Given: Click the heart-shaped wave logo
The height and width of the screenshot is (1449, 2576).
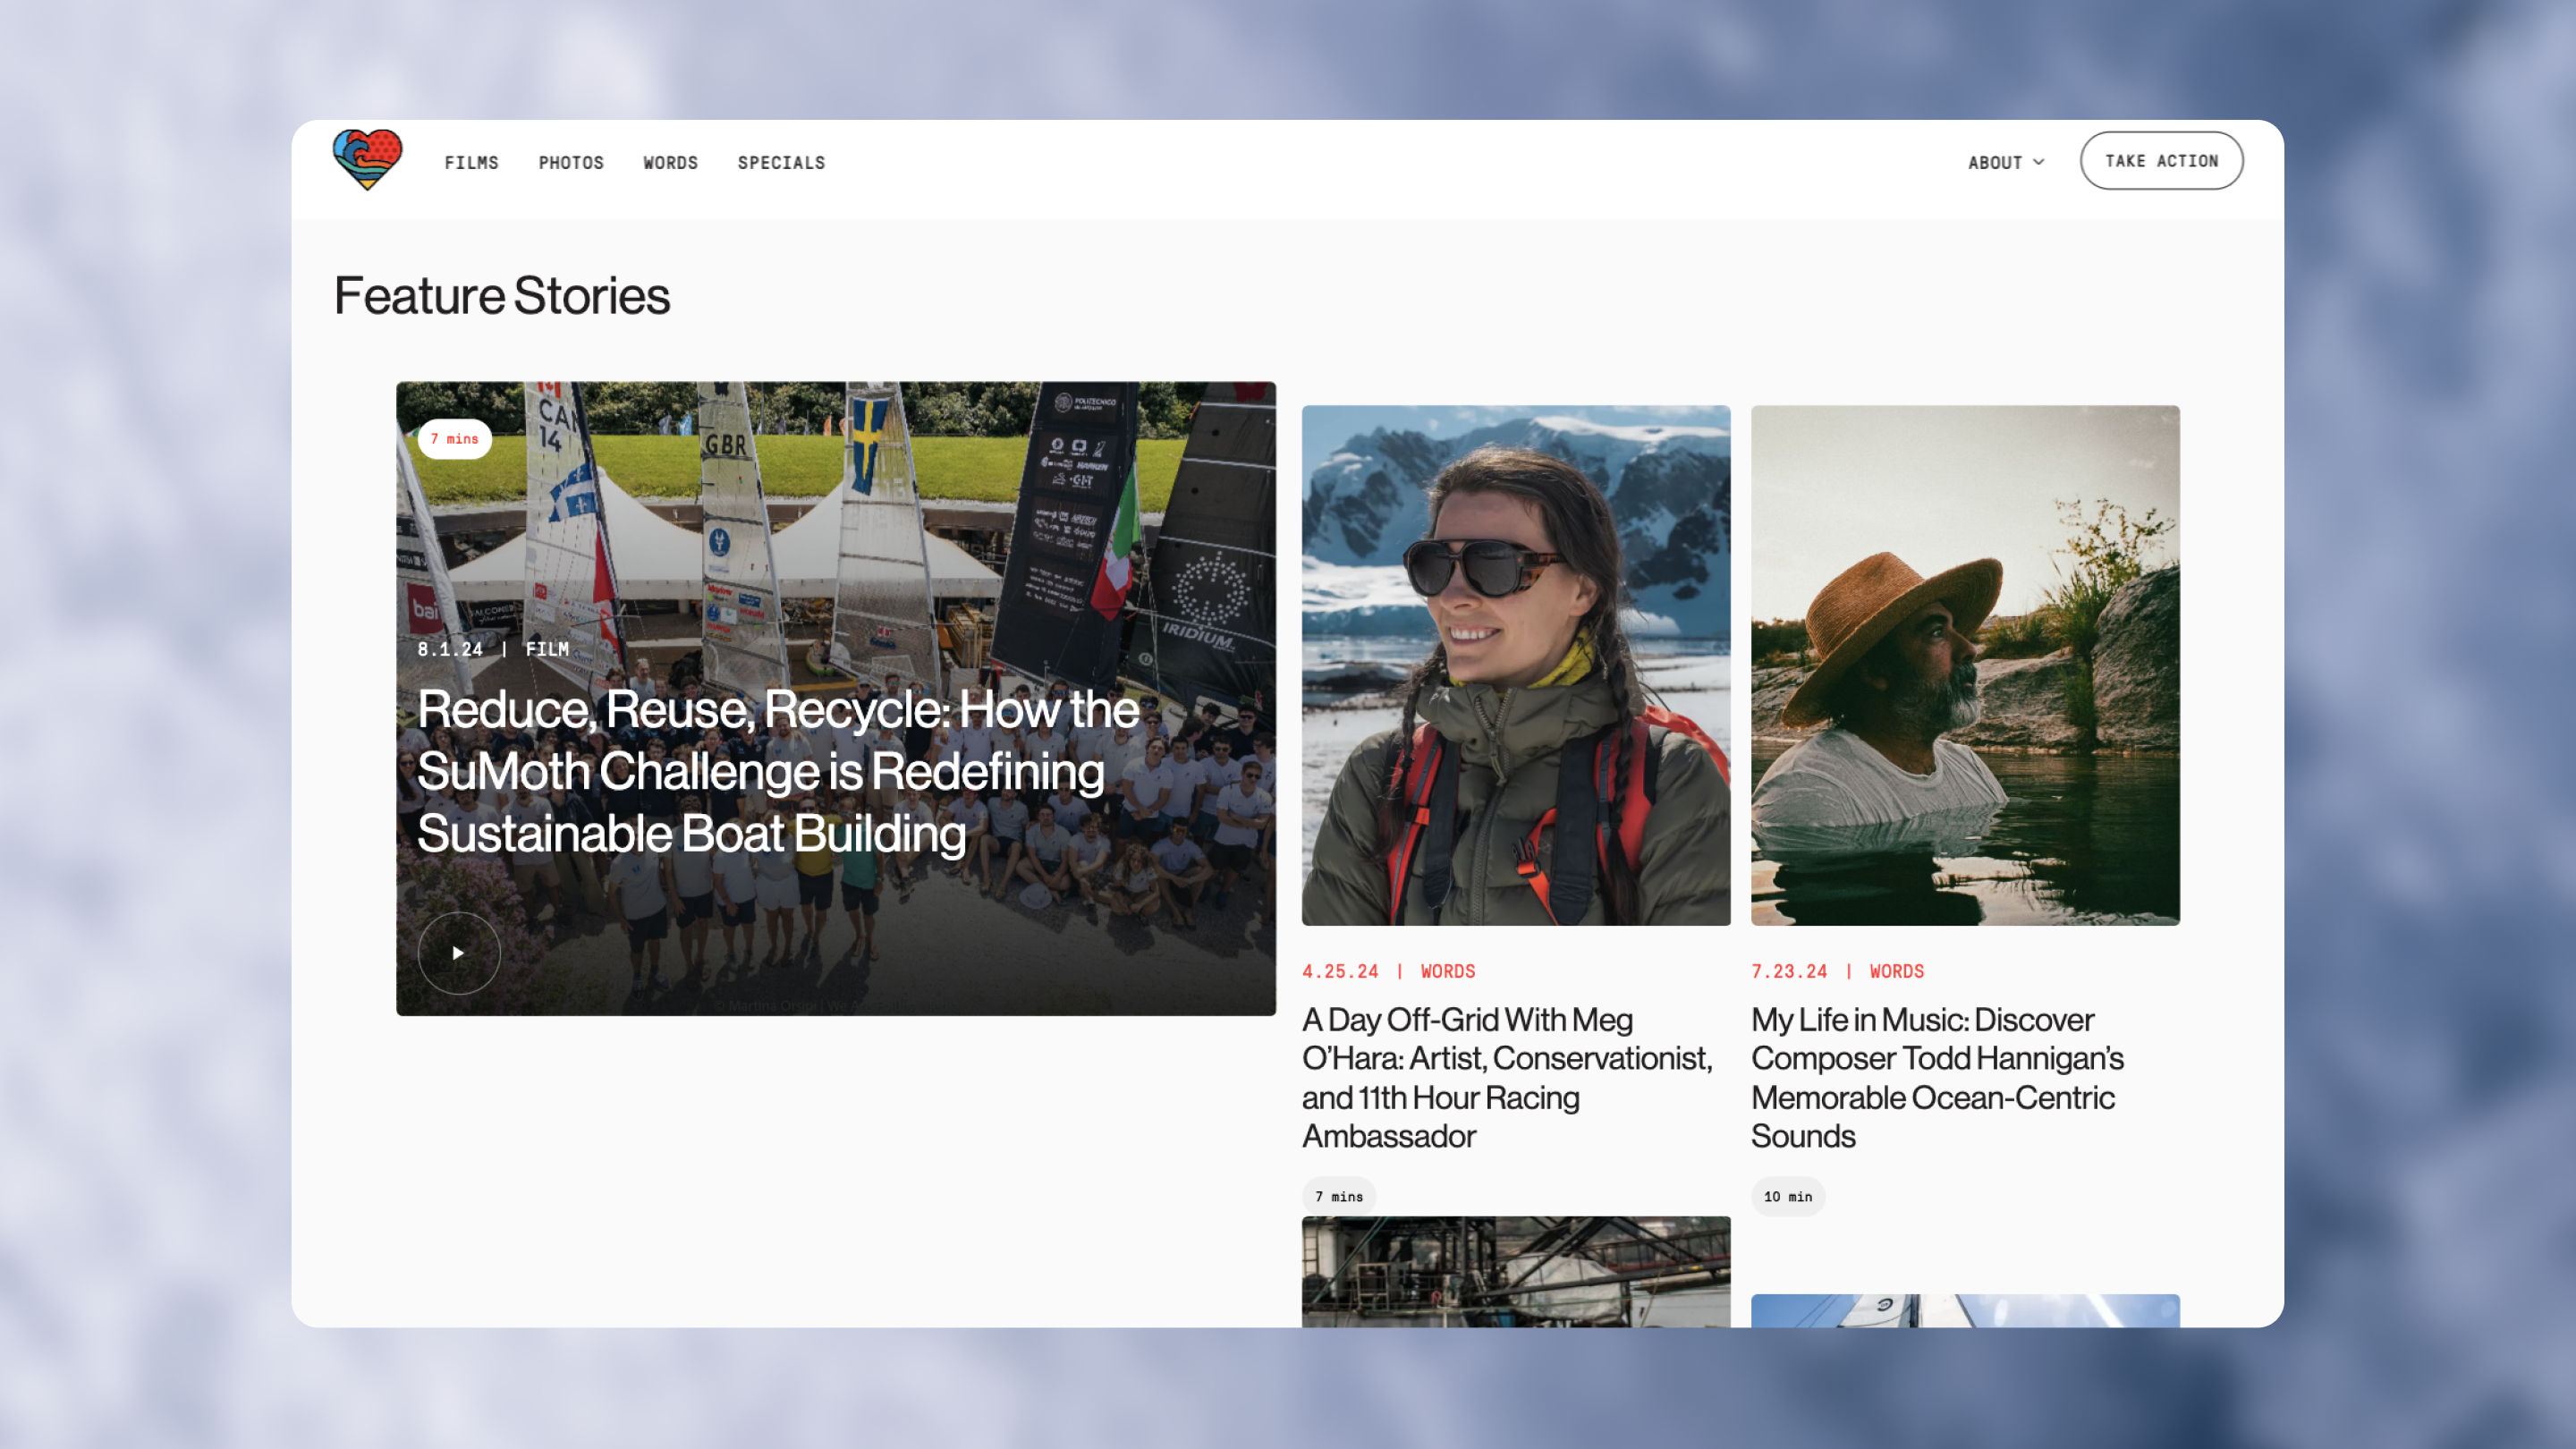Looking at the screenshot, I should tap(367, 160).
